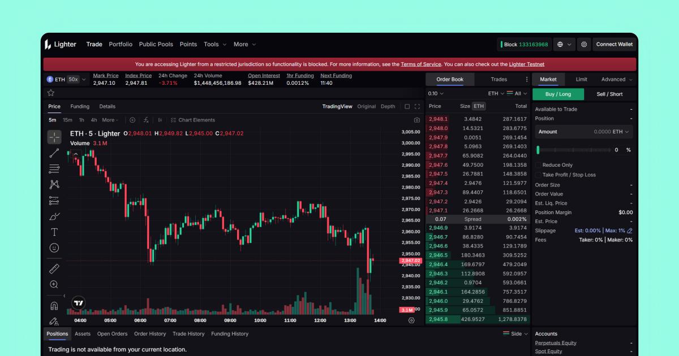Enable the Reduce Only checkbox
The height and width of the screenshot is (356, 679).
tap(538, 165)
